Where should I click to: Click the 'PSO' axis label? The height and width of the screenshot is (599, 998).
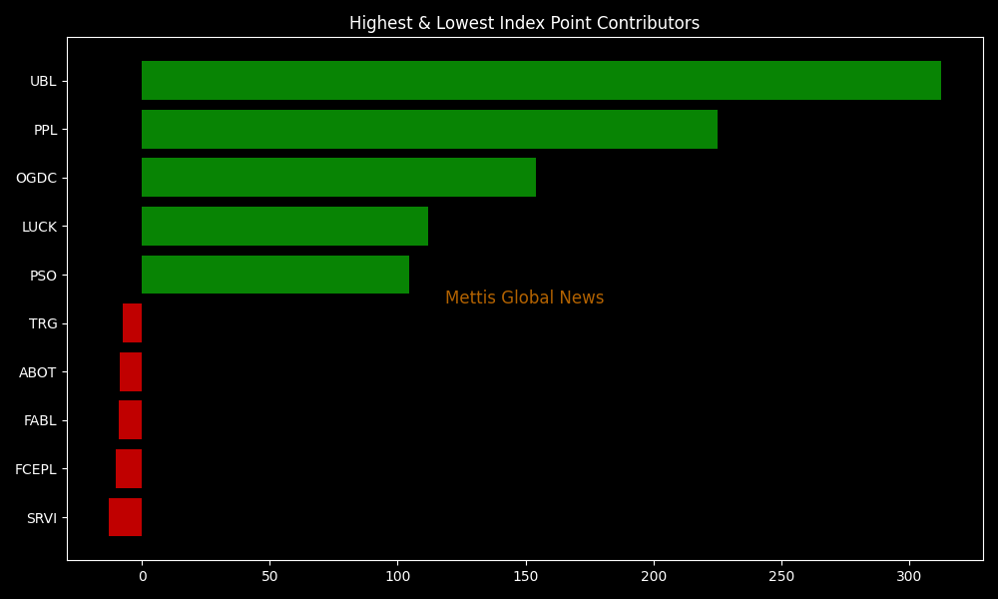click(43, 276)
